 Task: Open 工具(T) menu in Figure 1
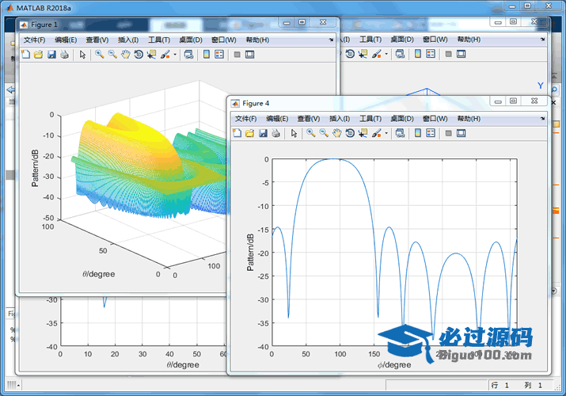coord(159,40)
